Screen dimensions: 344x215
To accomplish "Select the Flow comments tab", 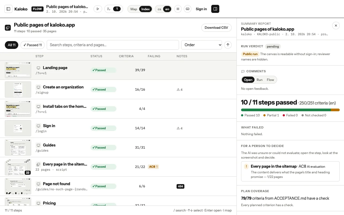I will coord(270,80).
